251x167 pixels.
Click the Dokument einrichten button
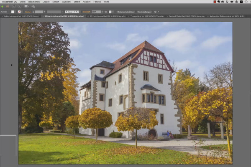tap(125, 12)
